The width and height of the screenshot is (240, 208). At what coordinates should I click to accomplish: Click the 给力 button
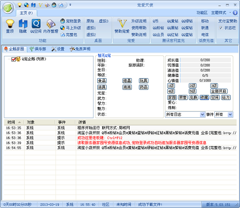tap(226, 97)
